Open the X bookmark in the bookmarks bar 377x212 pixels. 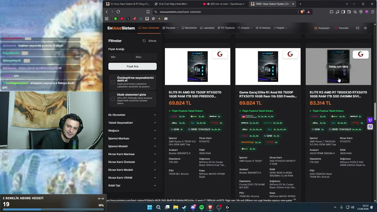pos(128,19)
